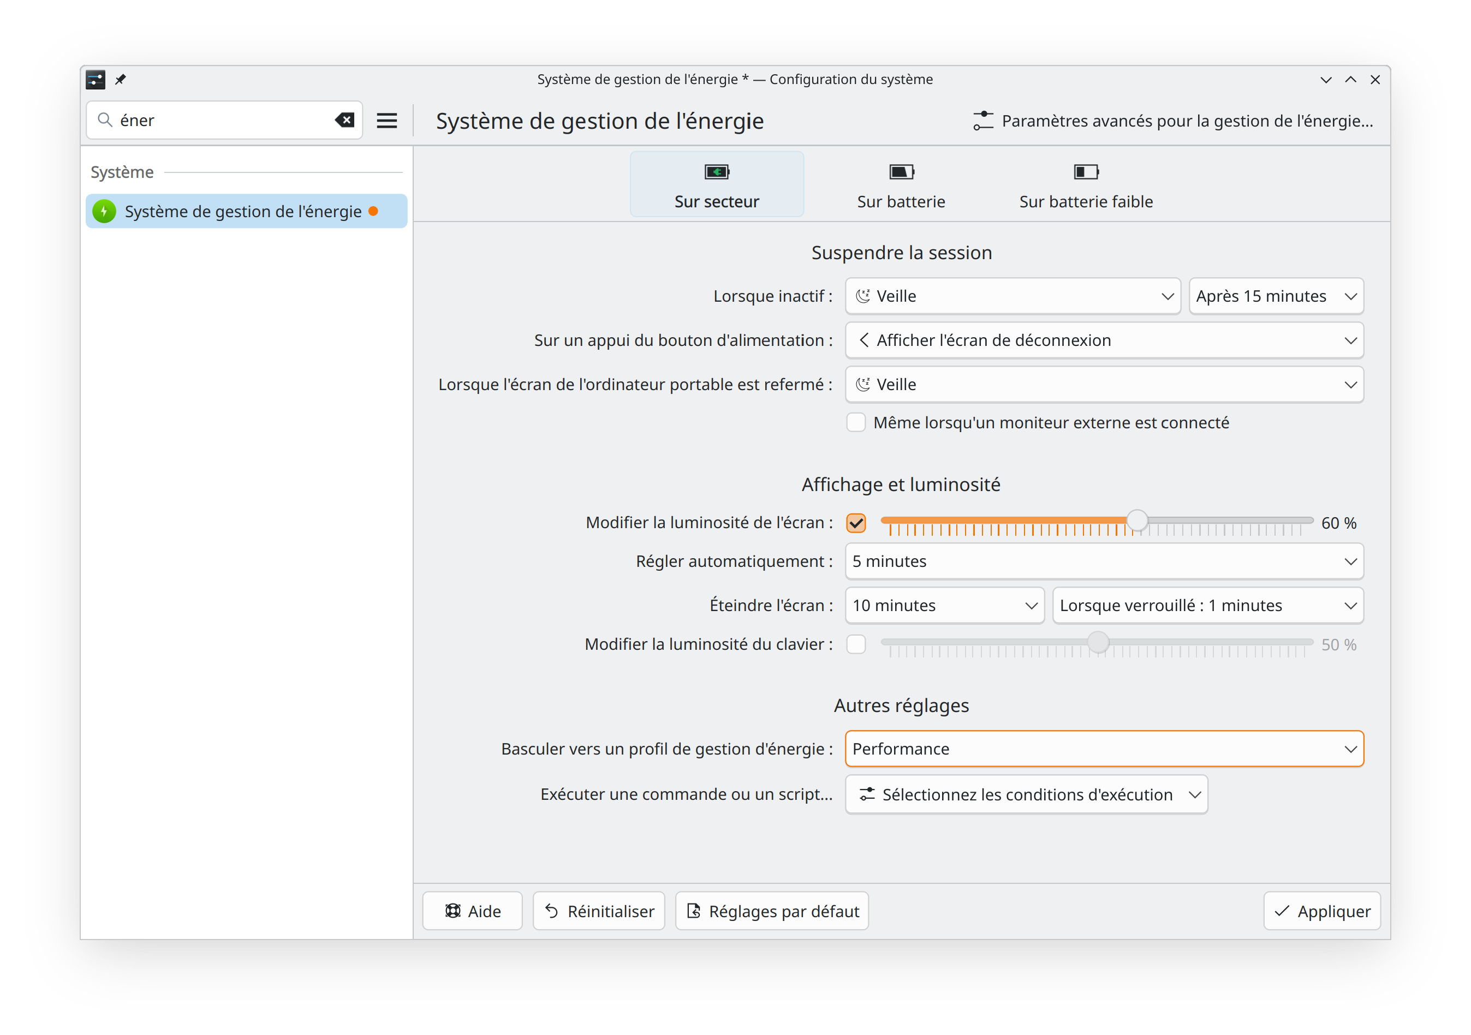Click the Autres réglages heading

point(902,705)
